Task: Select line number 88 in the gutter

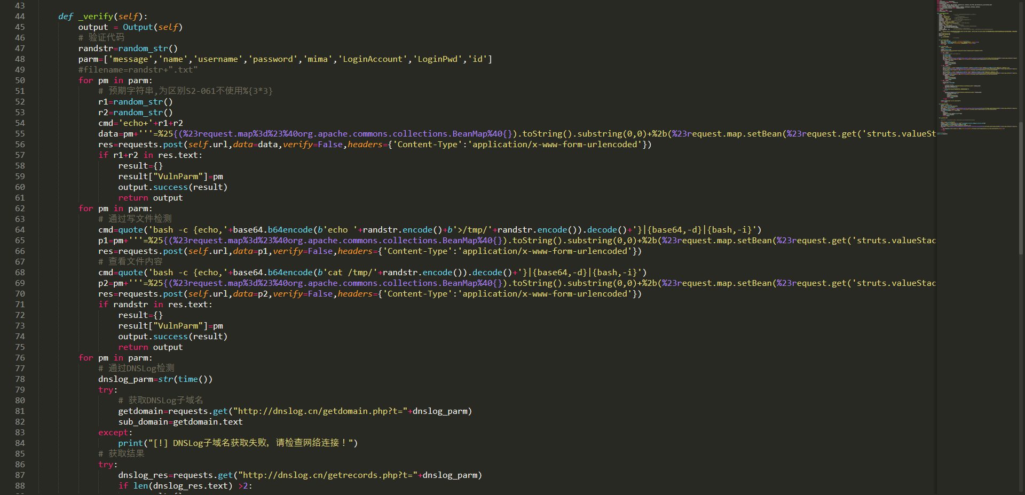Action: (20, 485)
